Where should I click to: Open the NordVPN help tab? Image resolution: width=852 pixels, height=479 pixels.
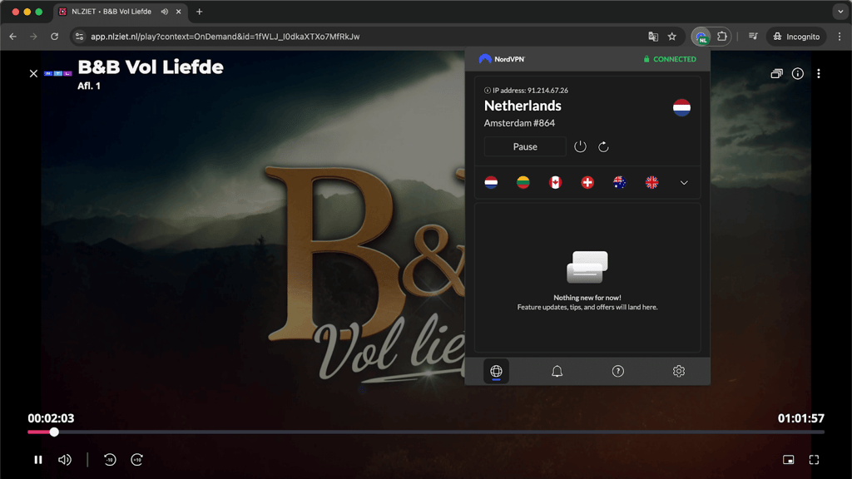tap(618, 371)
